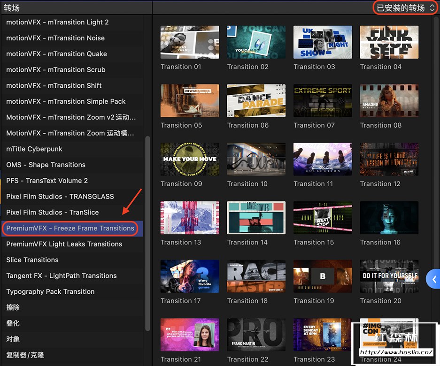Select motionVFX - mTransition Scrub category
The width and height of the screenshot is (440, 366).
[x=72, y=69]
